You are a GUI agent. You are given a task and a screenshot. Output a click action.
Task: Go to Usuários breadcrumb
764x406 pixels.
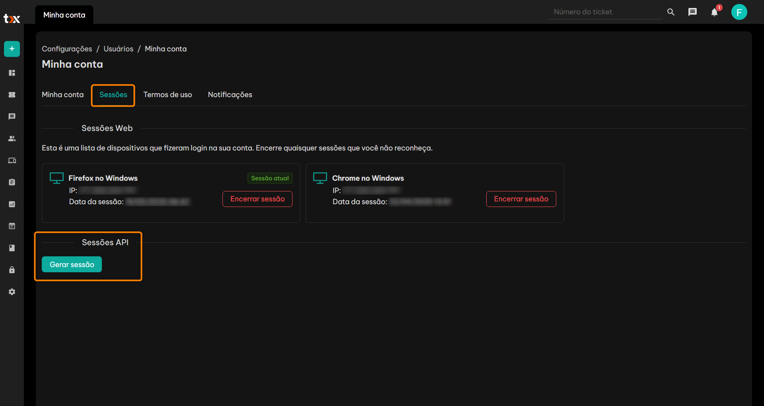[x=119, y=49]
